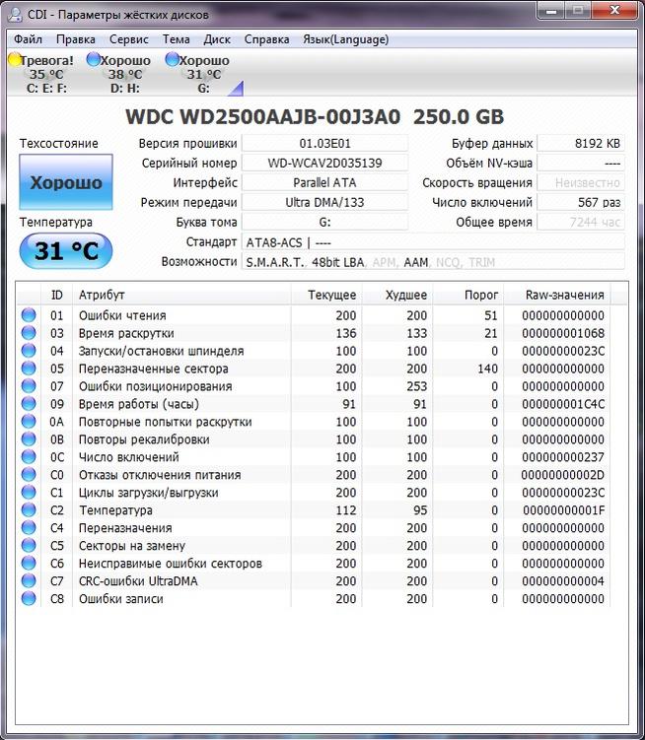
Task: Click the 567 раз power-on count field
Action: click(581, 202)
